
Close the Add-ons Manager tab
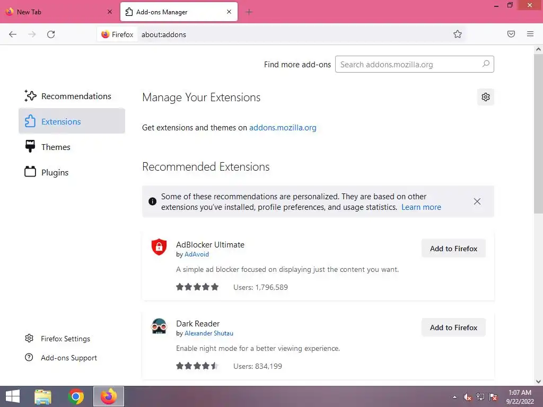[229, 12]
